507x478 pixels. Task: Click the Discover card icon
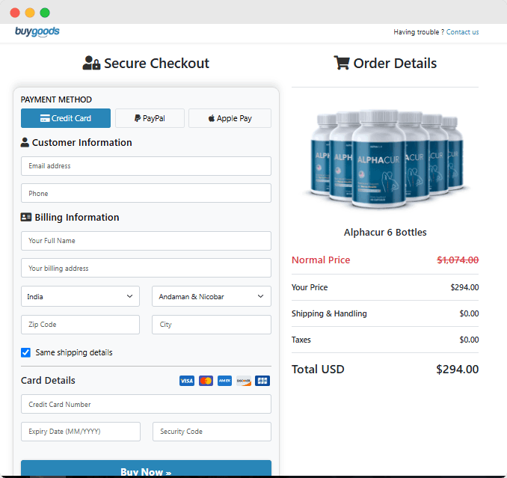pyautogui.click(x=244, y=381)
